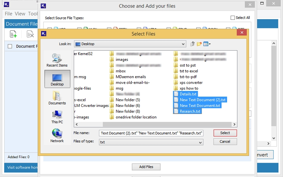Select the txt-to-pdf folder
The image size is (283, 177).
pos(185,77)
